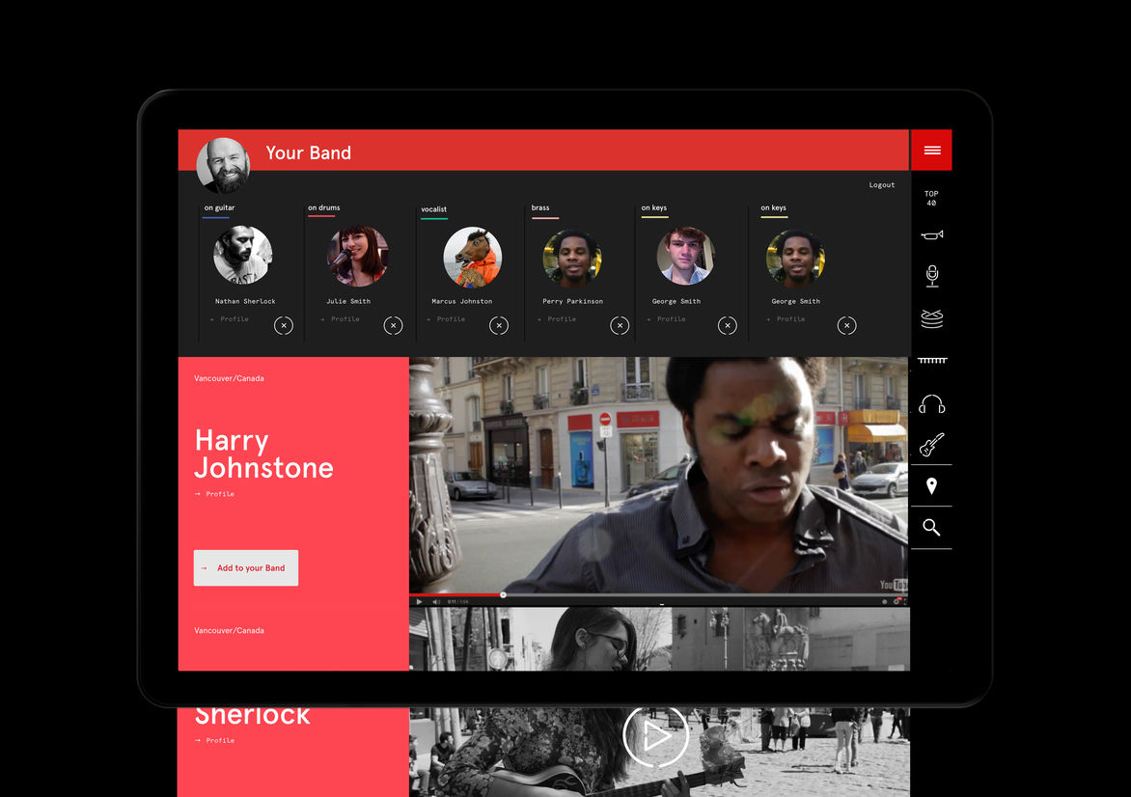The width and height of the screenshot is (1131, 797).
Task: Click the video progress bar scrubber
Action: click(x=503, y=594)
